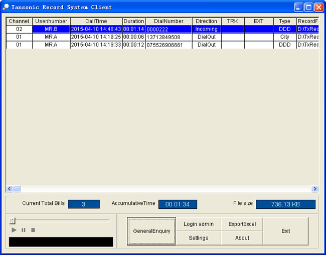Viewport: 326px width, 255px height.
Task: Show the About information
Action: (242, 238)
